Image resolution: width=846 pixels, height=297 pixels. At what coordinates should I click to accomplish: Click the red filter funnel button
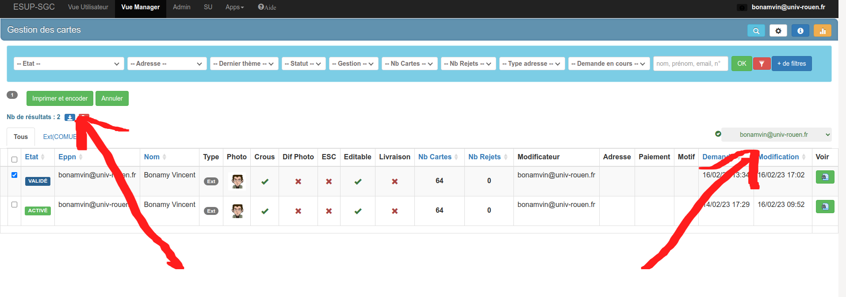[x=762, y=64]
